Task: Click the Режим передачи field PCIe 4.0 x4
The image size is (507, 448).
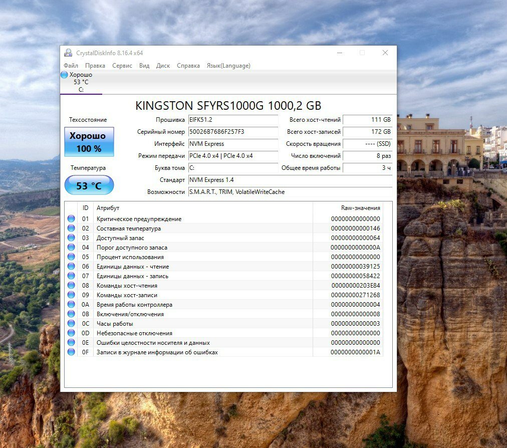Action: pyautogui.click(x=233, y=155)
